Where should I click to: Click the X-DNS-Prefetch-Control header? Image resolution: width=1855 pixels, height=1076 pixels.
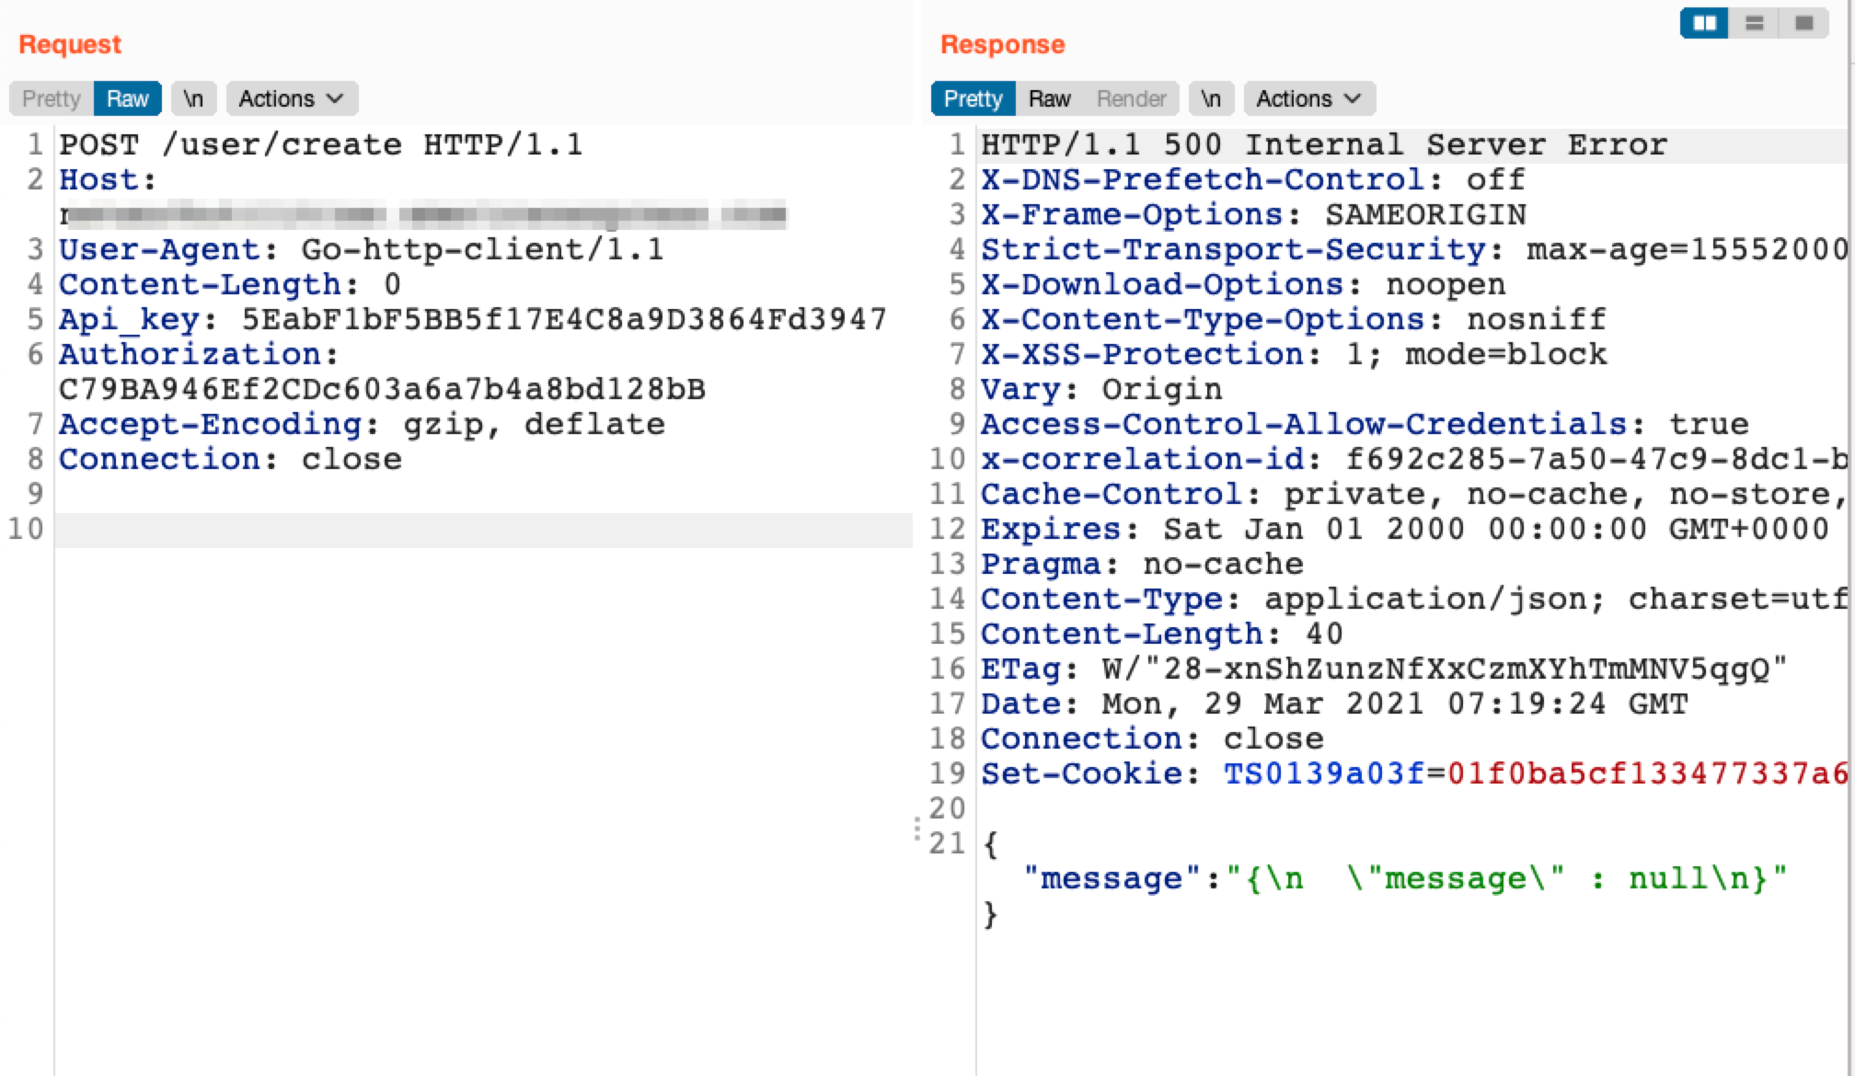[x=1253, y=179]
